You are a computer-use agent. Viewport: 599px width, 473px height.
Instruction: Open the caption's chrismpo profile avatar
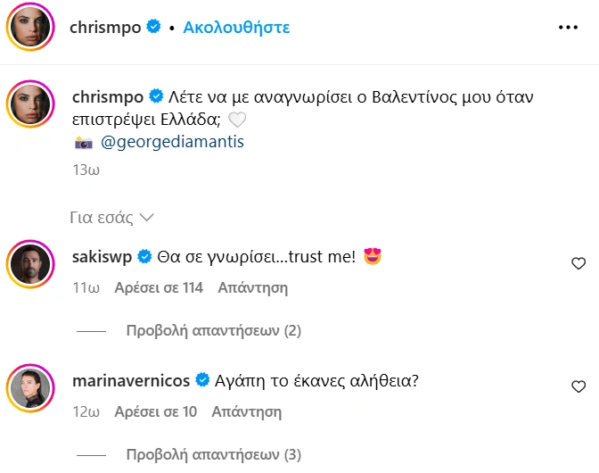29,104
